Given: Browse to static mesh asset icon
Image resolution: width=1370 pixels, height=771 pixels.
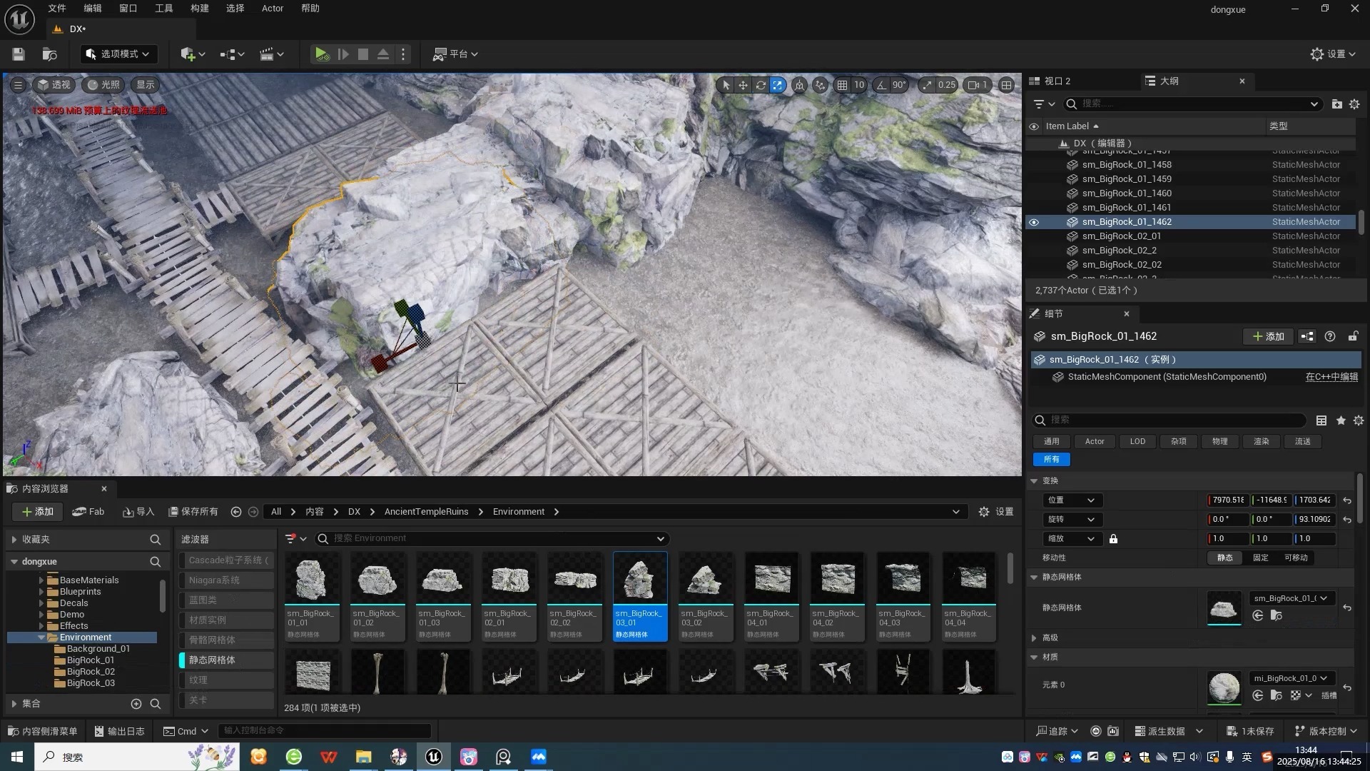Looking at the screenshot, I should (1277, 615).
